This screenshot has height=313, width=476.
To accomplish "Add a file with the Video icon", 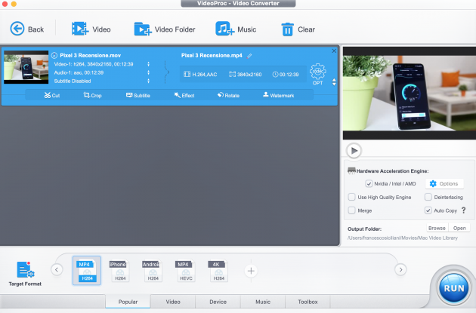I will [80, 29].
